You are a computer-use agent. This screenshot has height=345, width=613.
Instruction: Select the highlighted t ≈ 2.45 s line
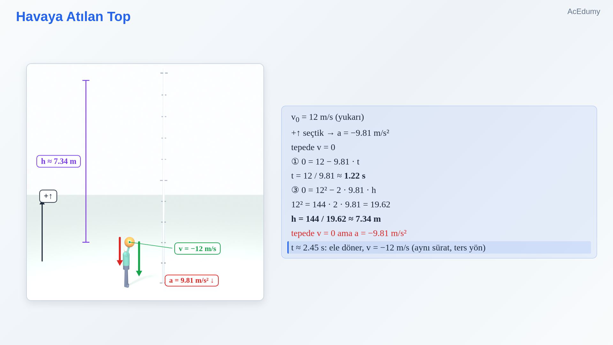point(439,248)
